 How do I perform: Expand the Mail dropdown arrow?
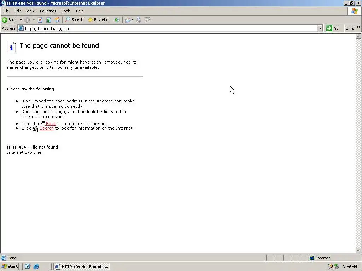[132, 20]
